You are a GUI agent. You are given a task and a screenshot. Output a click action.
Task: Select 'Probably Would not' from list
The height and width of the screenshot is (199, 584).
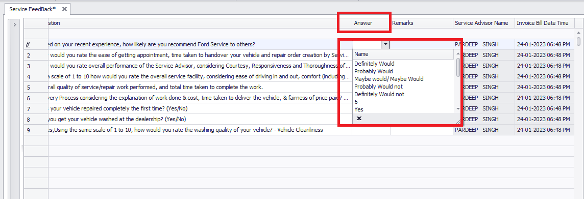click(x=378, y=87)
